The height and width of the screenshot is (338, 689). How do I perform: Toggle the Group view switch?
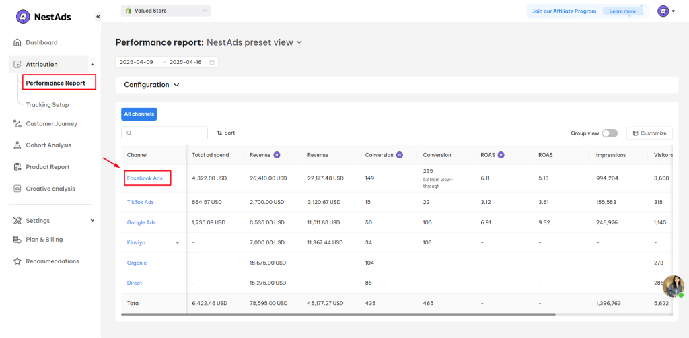[610, 133]
